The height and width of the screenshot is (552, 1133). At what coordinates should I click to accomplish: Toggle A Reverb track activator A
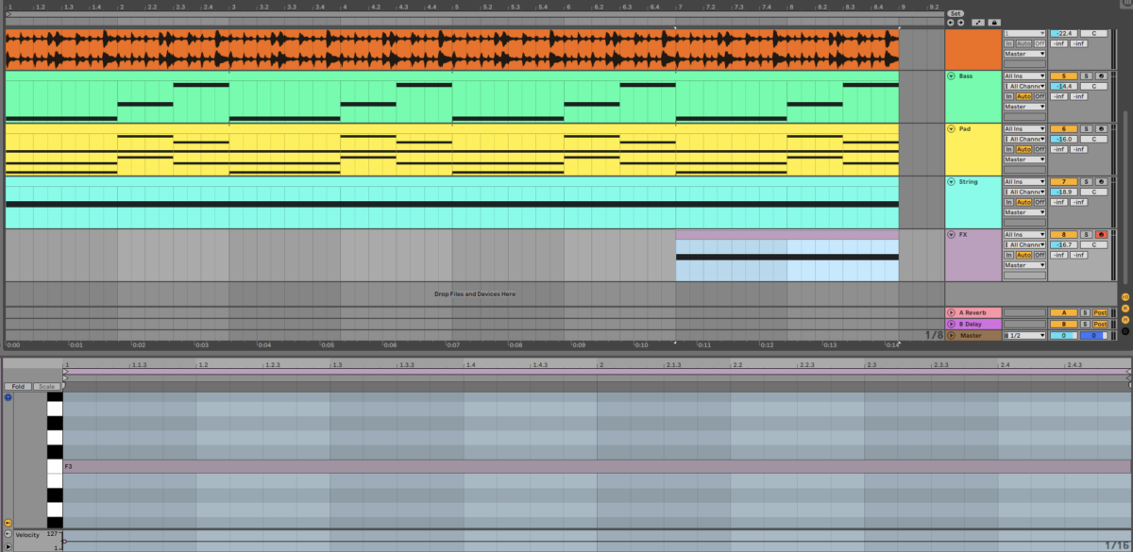coord(1064,312)
